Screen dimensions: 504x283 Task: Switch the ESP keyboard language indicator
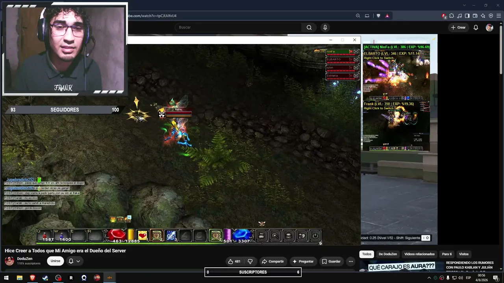point(468,278)
